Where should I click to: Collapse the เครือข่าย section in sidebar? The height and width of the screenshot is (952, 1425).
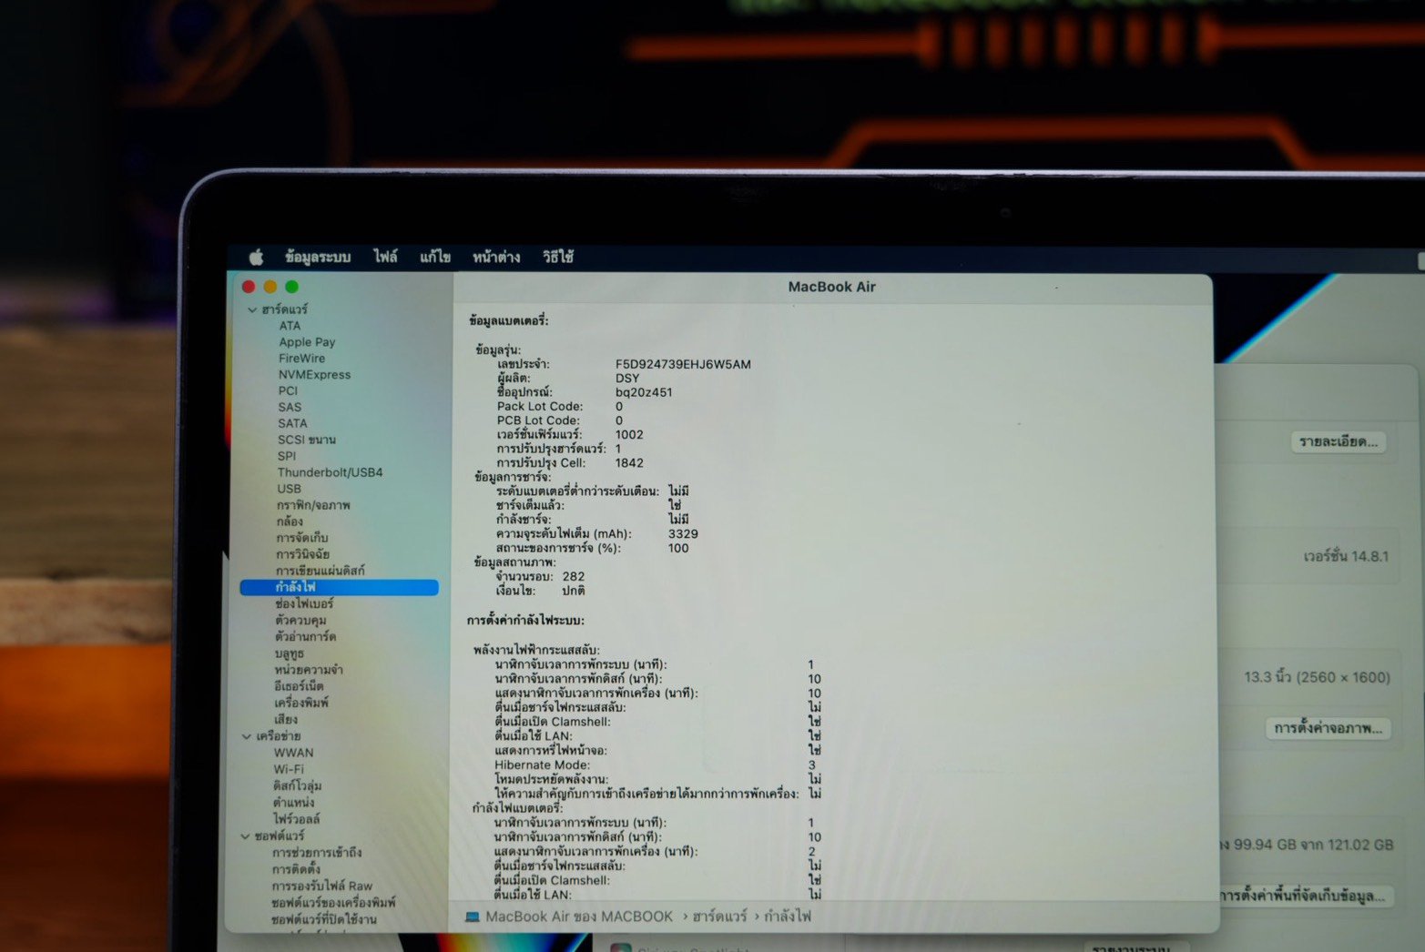coord(247,736)
